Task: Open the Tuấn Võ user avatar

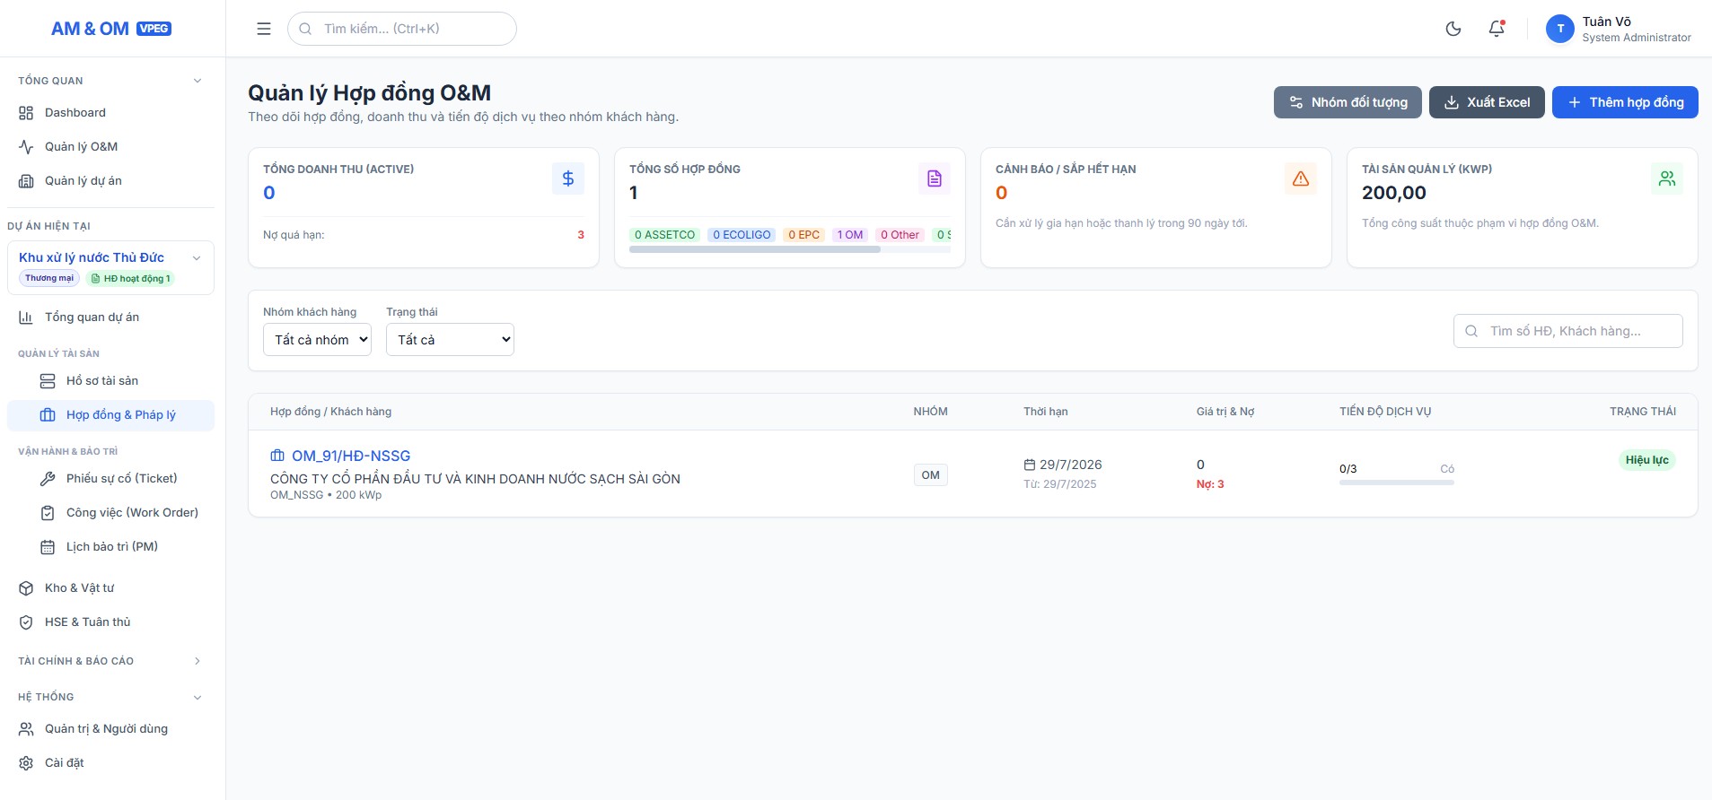Action: tap(1560, 29)
